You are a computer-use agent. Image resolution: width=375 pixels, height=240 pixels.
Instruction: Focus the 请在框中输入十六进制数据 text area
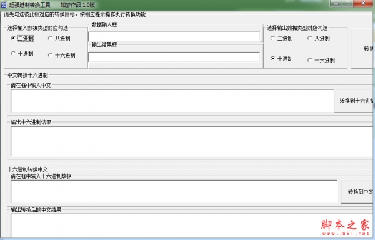[x=174, y=191]
